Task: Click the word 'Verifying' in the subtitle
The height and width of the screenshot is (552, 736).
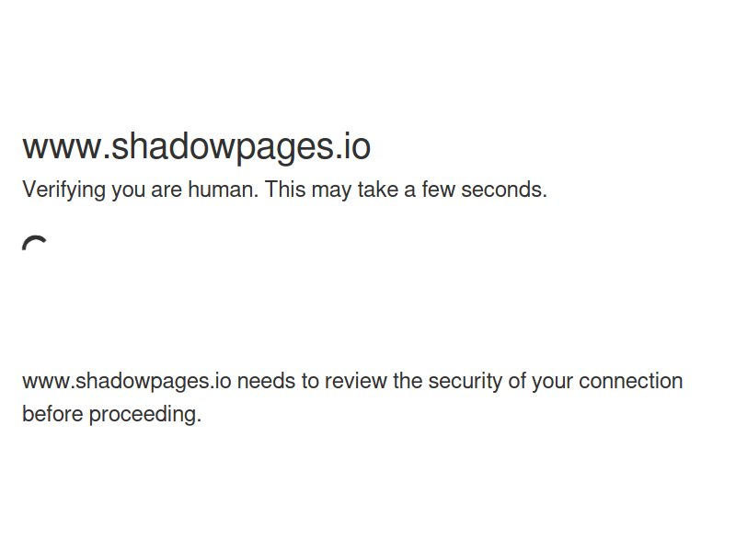Action: 63,190
